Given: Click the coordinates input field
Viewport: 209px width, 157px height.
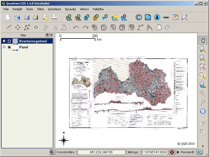Looking at the screenshot, I should 101,152.
